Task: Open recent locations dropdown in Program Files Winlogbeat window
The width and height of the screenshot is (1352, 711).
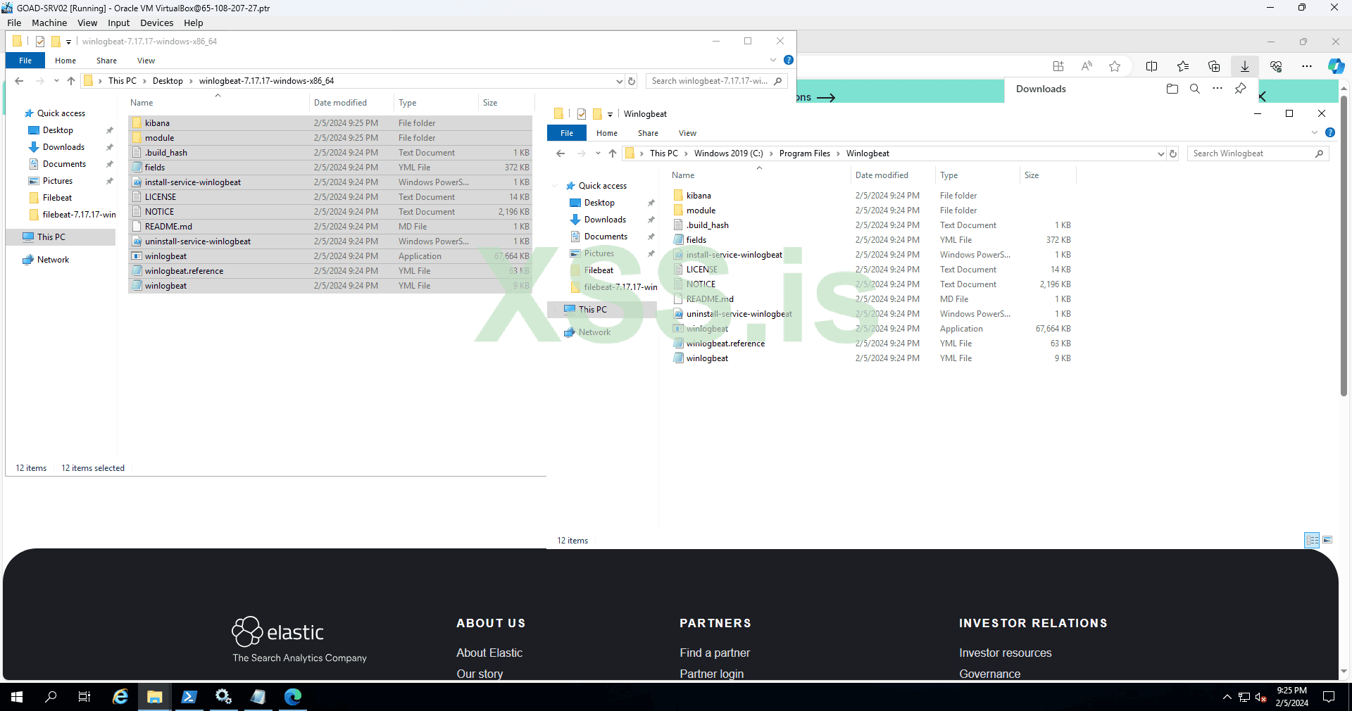Action: 598,153
